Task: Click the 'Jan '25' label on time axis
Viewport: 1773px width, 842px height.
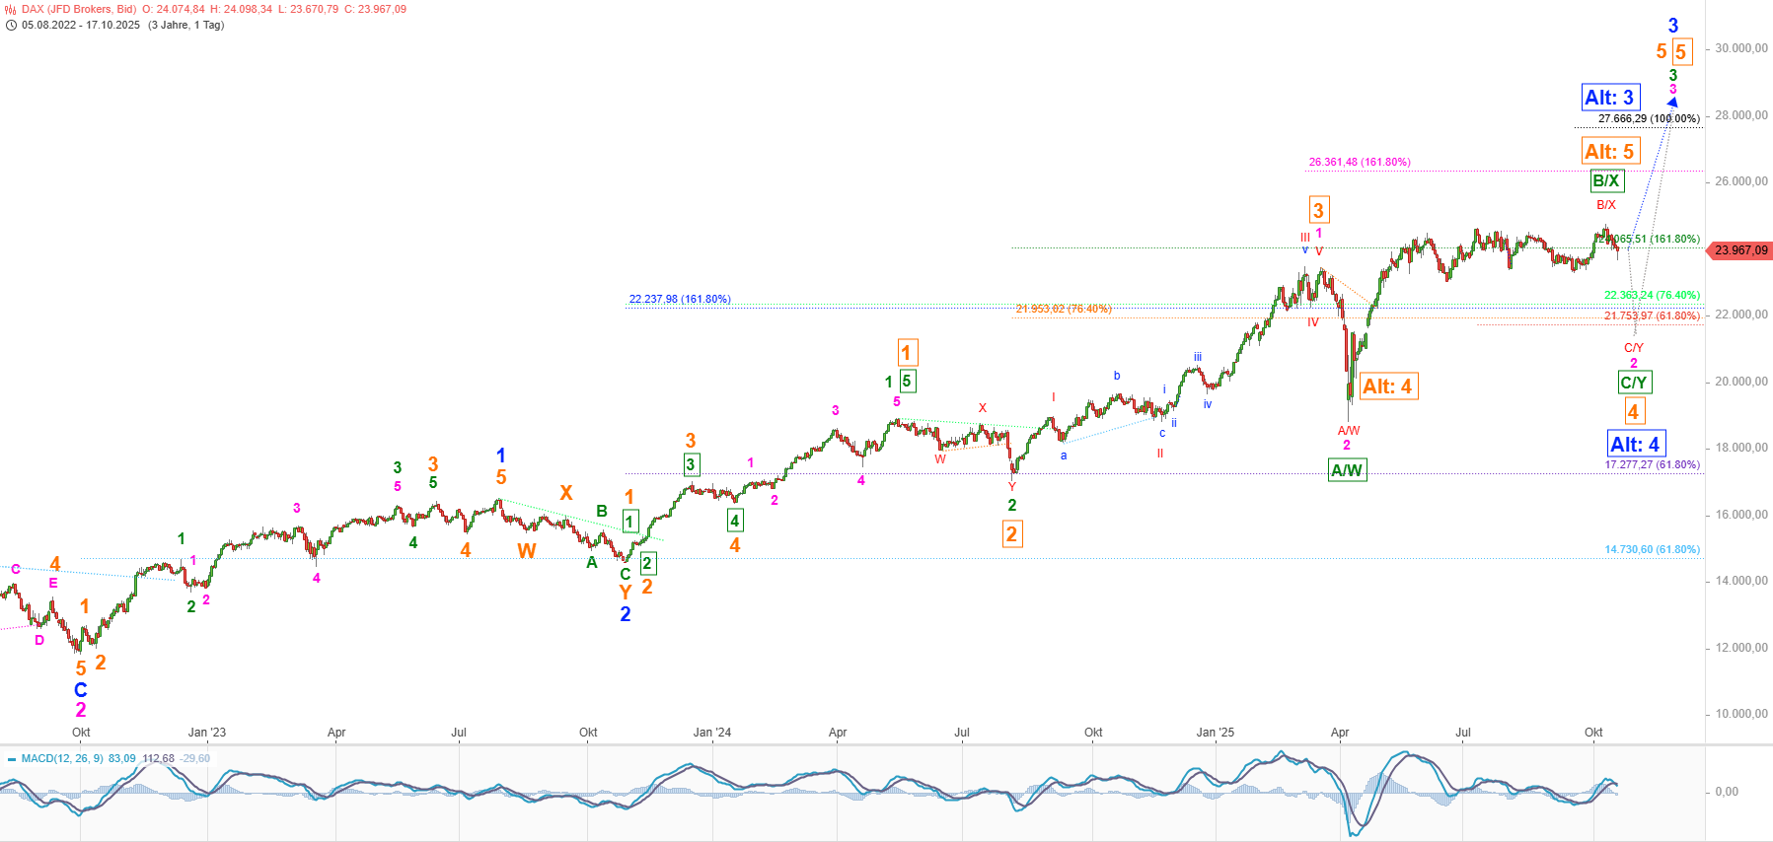Action: [x=1215, y=733]
